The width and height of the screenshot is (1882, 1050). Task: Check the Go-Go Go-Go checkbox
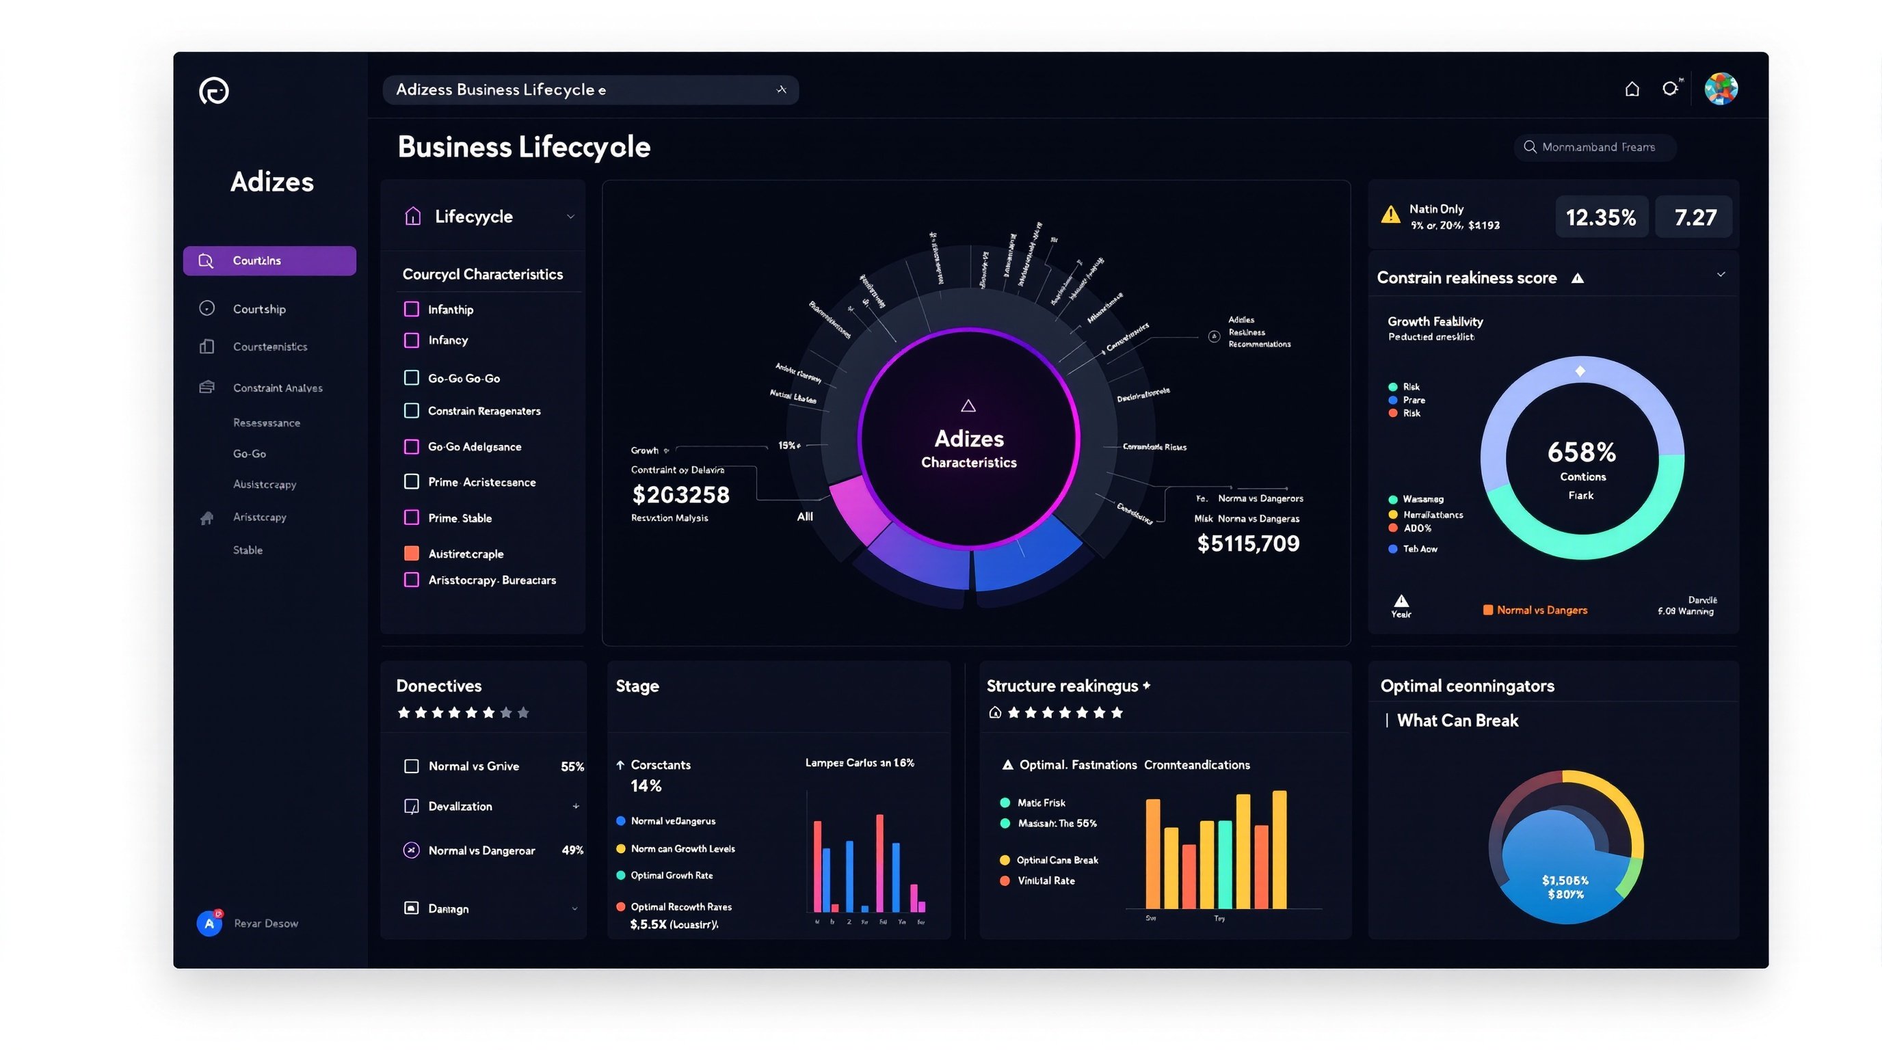(x=411, y=377)
